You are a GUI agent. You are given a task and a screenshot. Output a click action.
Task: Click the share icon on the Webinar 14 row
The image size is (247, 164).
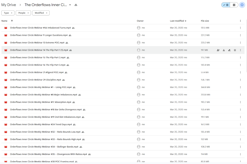point(218,50)
